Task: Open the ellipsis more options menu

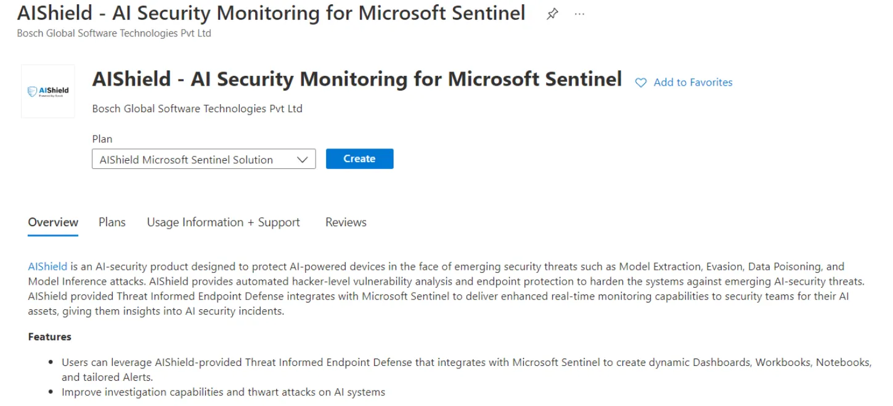Action: 579,14
